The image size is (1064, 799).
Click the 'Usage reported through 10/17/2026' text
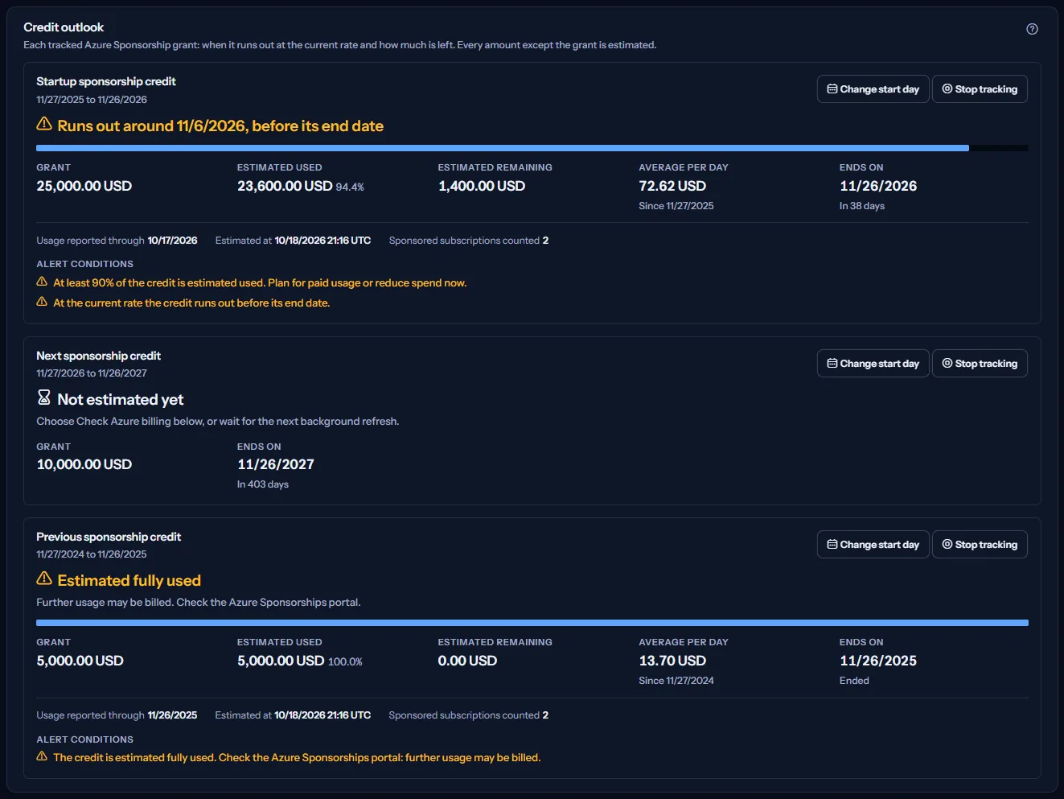coord(117,241)
